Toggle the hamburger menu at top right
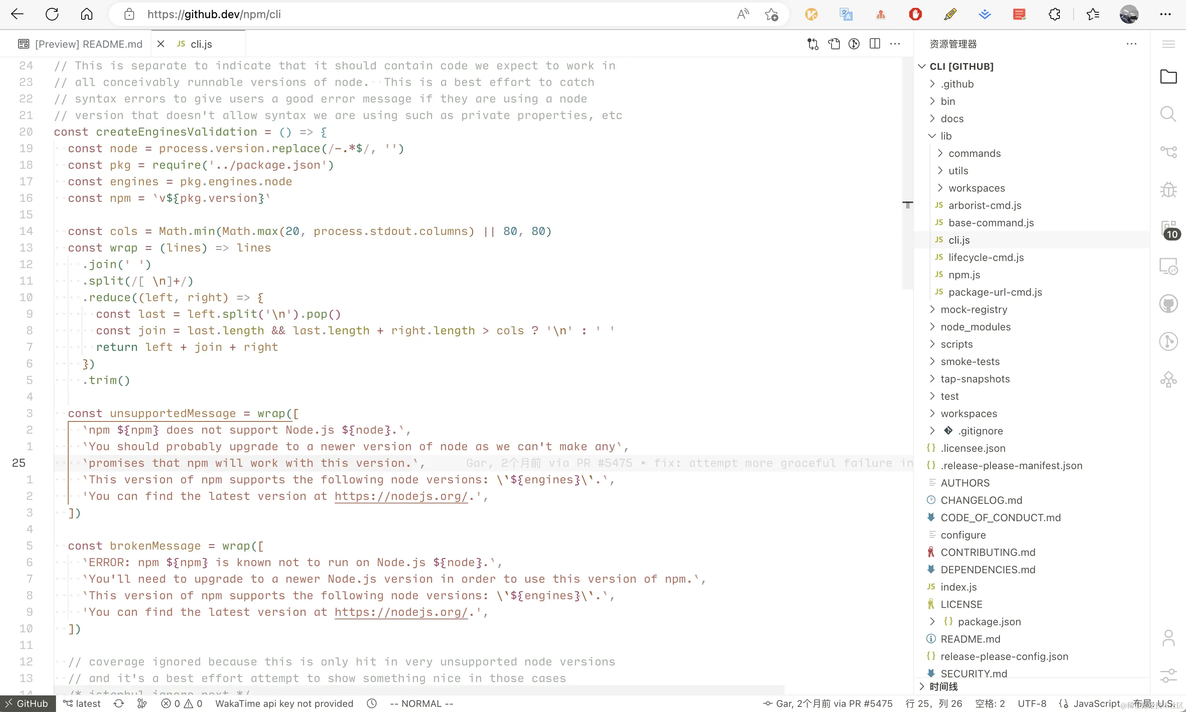The height and width of the screenshot is (712, 1186). click(1168, 44)
